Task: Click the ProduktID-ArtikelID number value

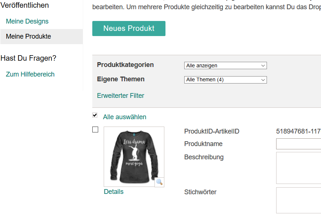Action: click(x=298, y=131)
